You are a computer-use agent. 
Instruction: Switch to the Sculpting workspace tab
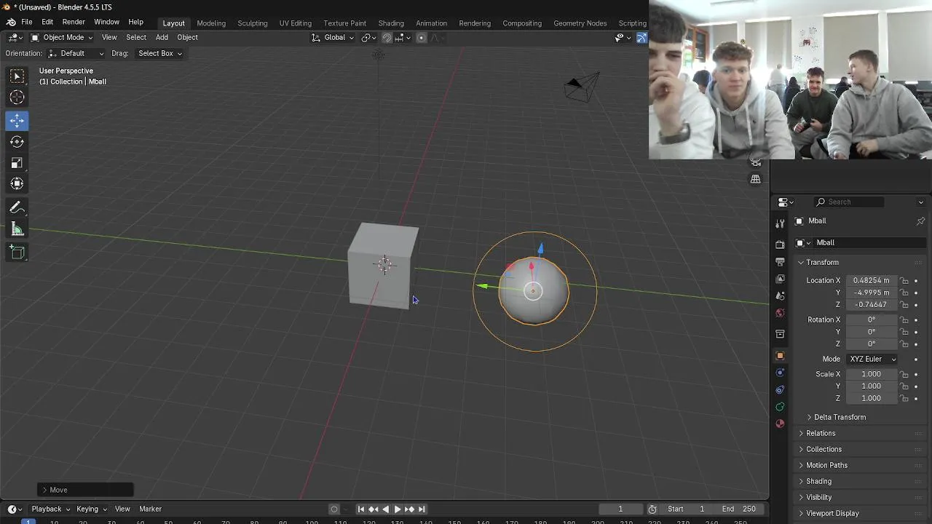(253, 23)
